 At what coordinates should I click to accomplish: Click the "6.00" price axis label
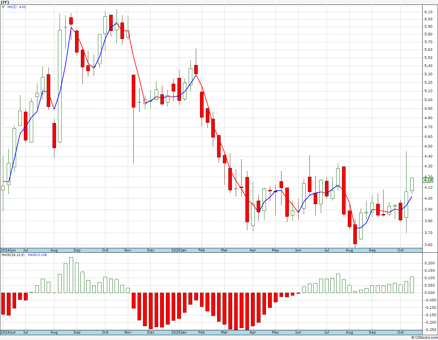click(428, 19)
